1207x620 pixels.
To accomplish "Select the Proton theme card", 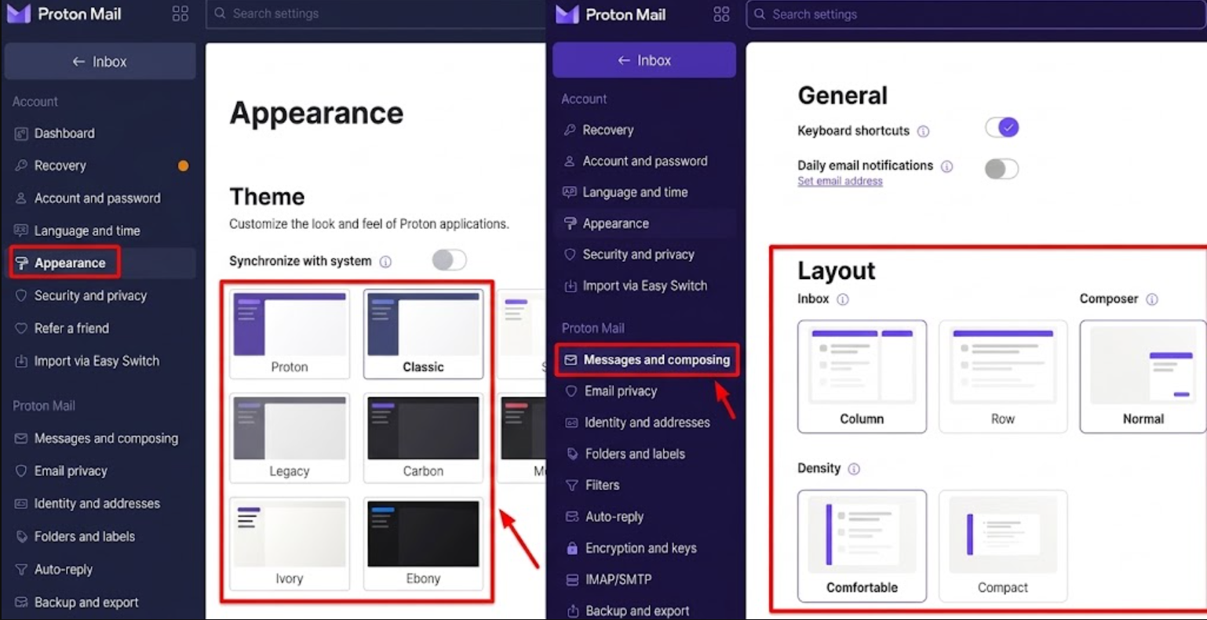I will tap(290, 334).
